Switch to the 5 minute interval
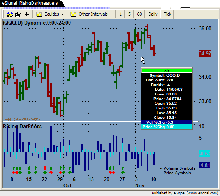Viewport: 220px width, 196px height. coord(130,14)
